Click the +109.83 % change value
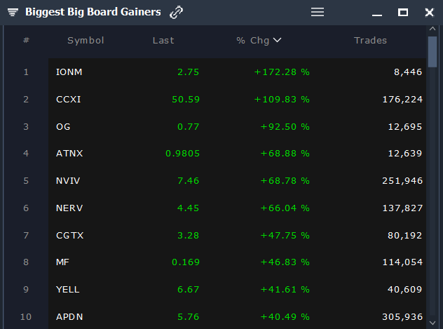Screen dimensions: 443x329 pyautogui.click(x=282, y=100)
